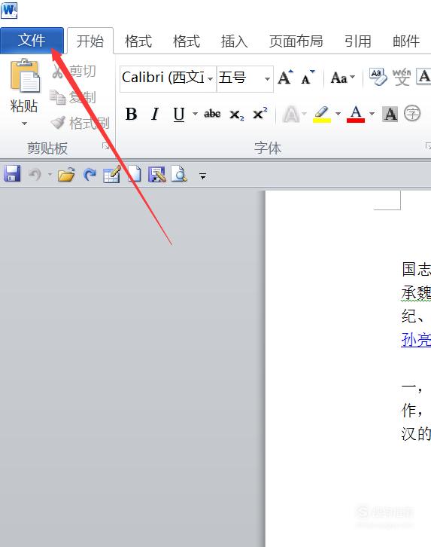431x547 pixels.
Task: Click the Word application icon in title bar
Action: (9, 10)
